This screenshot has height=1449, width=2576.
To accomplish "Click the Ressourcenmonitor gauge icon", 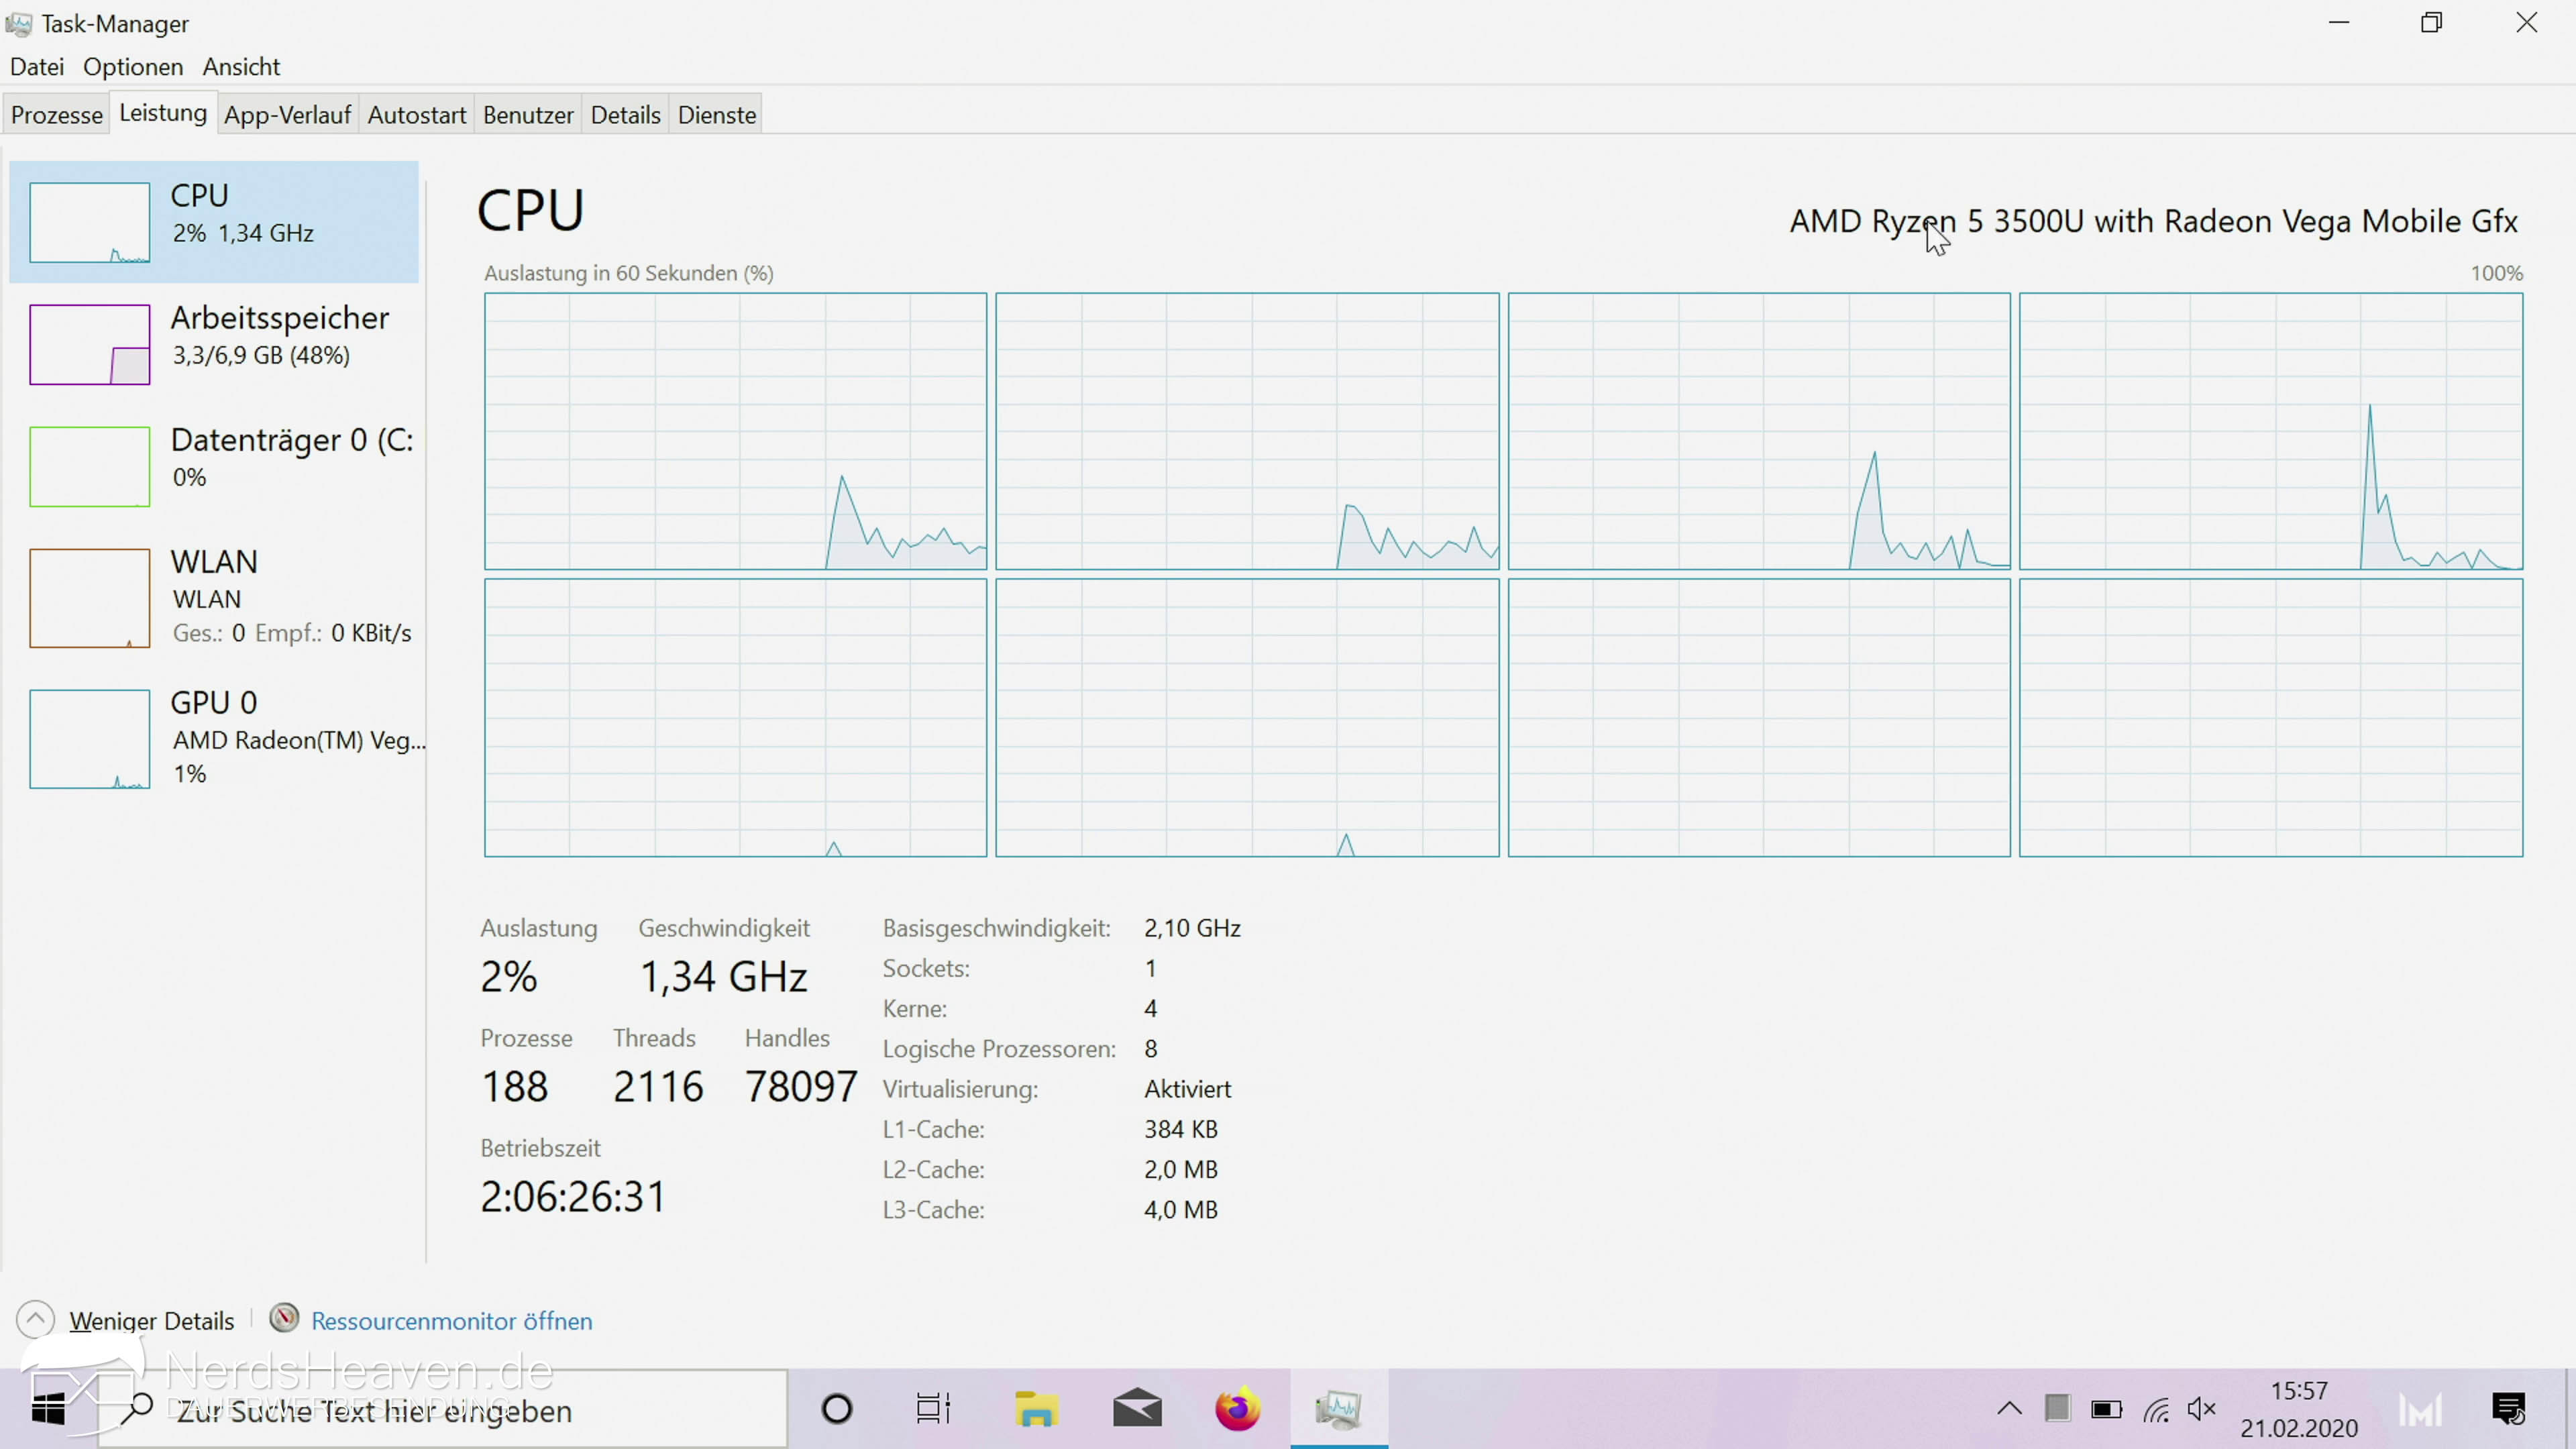I will [284, 1318].
